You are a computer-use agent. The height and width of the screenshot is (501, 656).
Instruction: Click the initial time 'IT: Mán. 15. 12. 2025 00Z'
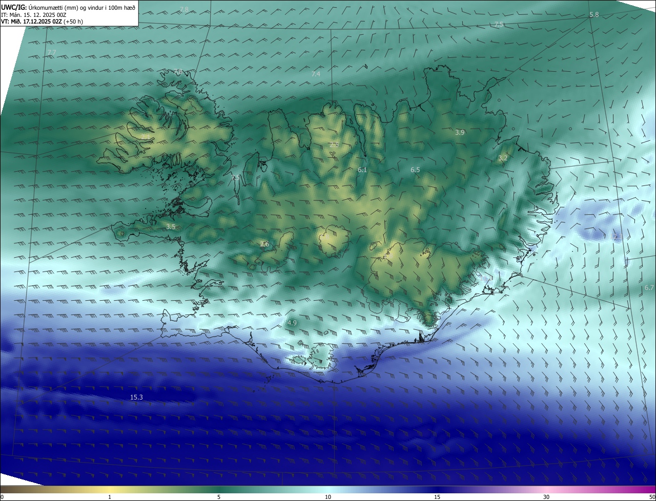[34, 14]
